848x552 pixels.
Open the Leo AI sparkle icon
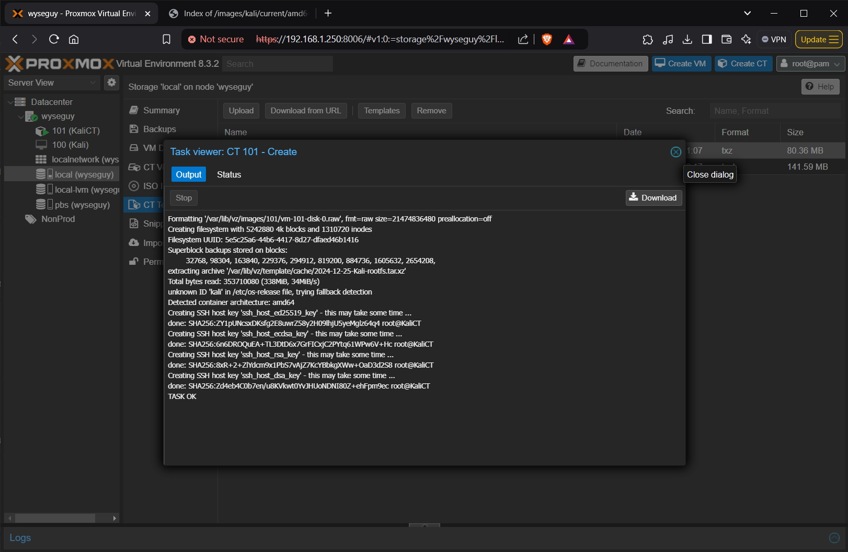(x=746, y=39)
